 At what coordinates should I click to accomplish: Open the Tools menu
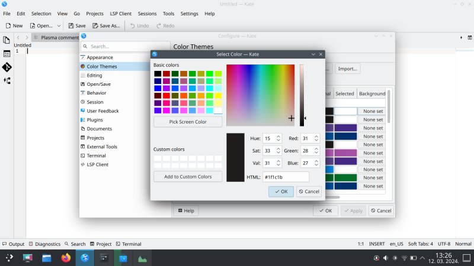pyautogui.click(x=168, y=14)
